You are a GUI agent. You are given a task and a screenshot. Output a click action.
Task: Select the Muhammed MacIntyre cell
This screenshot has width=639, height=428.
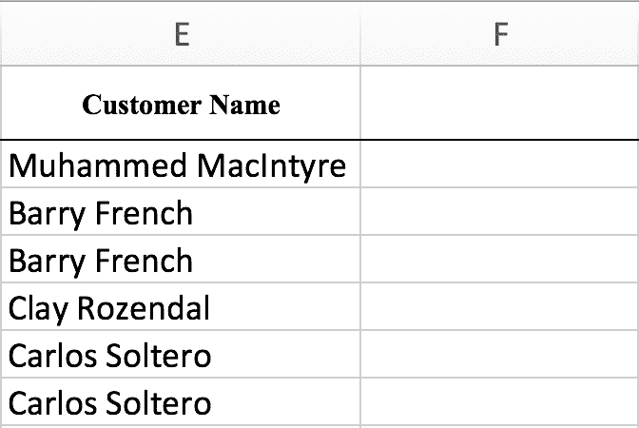[x=181, y=164]
